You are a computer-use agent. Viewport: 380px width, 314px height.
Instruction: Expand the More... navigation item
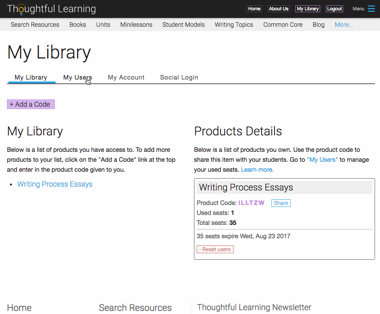pos(344,24)
